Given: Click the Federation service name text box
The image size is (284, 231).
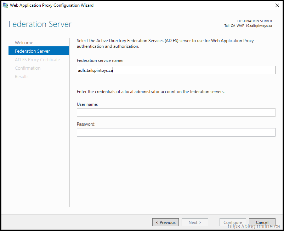Looking at the screenshot, I should click(x=176, y=70).
